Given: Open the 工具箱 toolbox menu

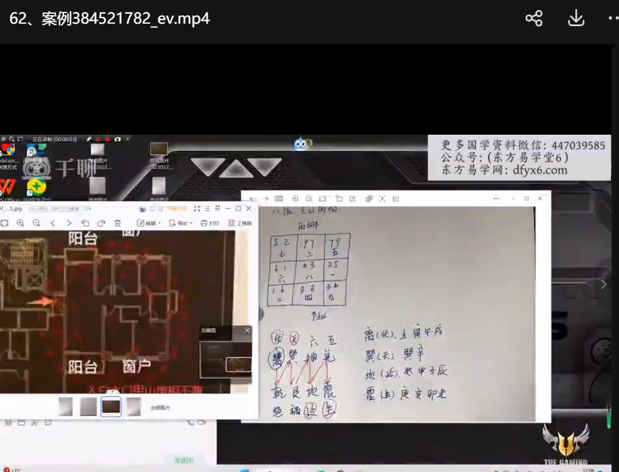Looking at the screenshot, I should (x=240, y=223).
